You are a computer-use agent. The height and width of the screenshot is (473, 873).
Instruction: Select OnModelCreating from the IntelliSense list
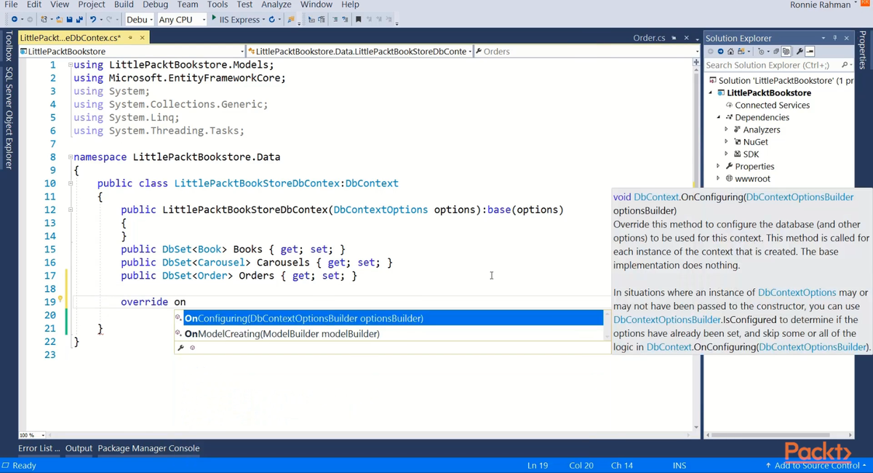pos(388,333)
